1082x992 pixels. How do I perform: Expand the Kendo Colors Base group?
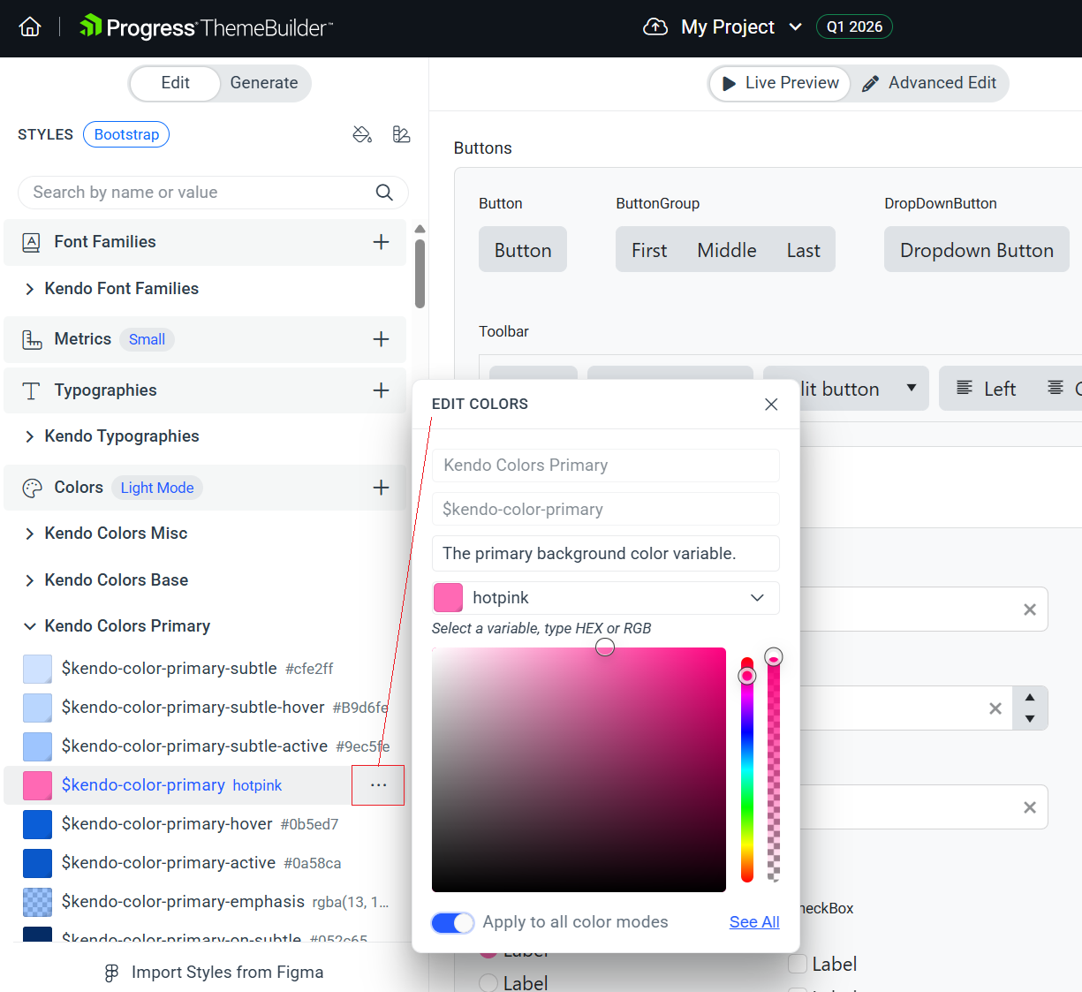pyautogui.click(x=31, y=579)
